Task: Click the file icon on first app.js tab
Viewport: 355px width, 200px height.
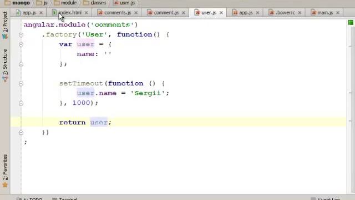Action: (x=18, y=13)
